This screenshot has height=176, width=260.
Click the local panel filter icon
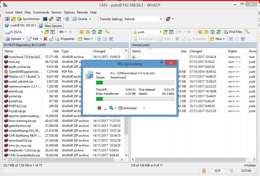pos(53,32)
